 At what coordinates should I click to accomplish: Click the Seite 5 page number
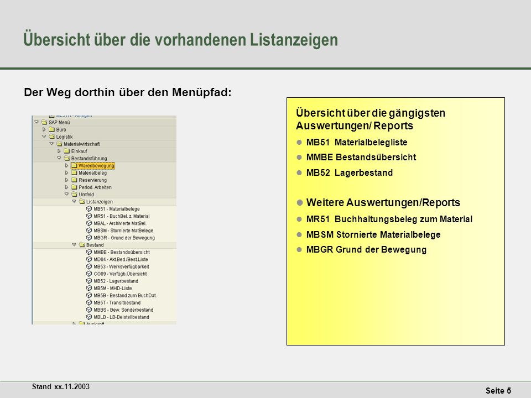[x=498, y=391]
